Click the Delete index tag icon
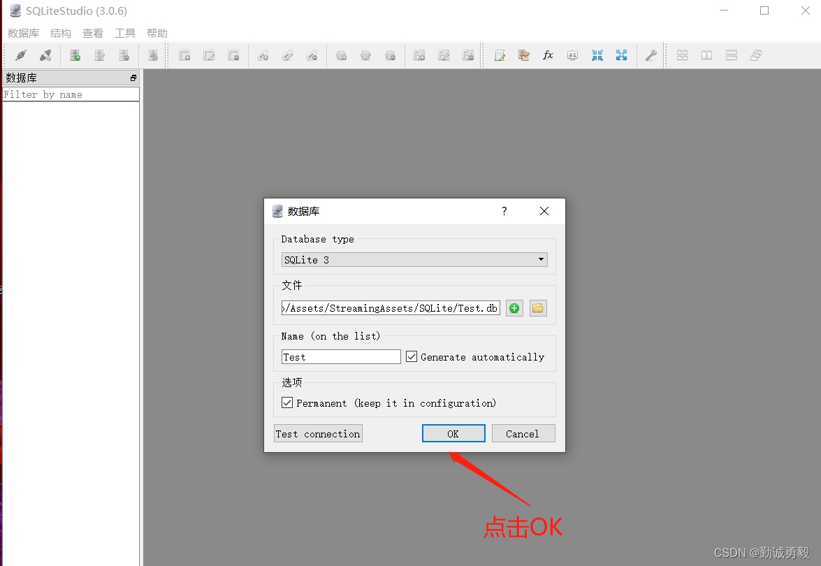 coord(312,55)
